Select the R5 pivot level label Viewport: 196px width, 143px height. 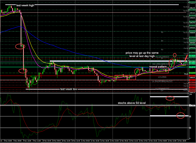point(162,32)
